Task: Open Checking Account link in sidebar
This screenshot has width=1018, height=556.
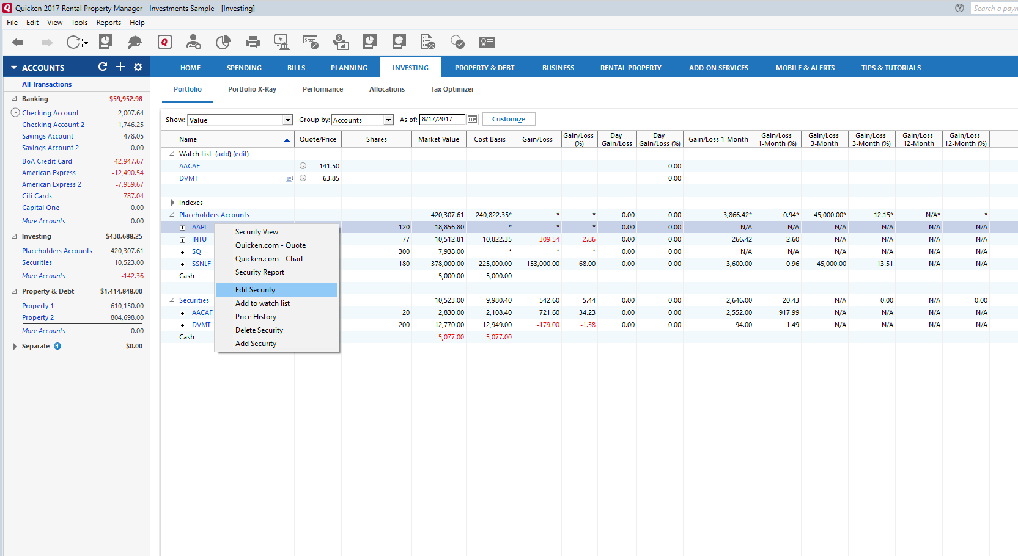Action: (x=50, y=113)
